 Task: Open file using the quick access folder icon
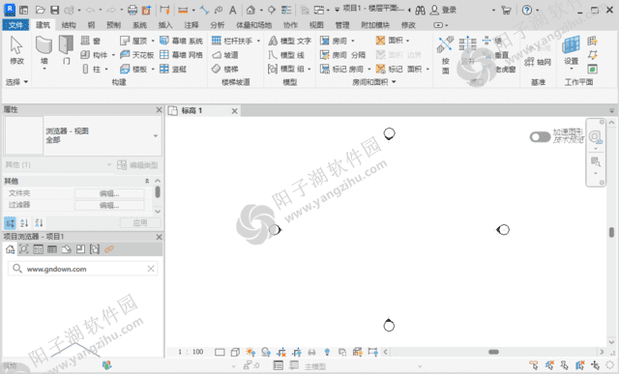(40, 10)
